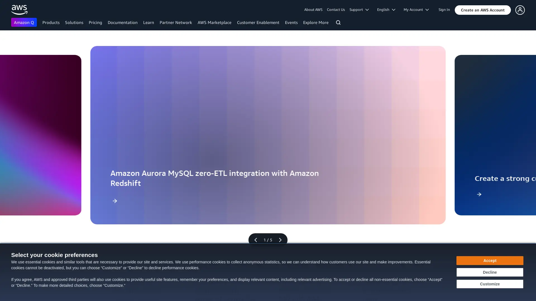
Task: Click Create an AWS Account button
Action: (482, 10)
